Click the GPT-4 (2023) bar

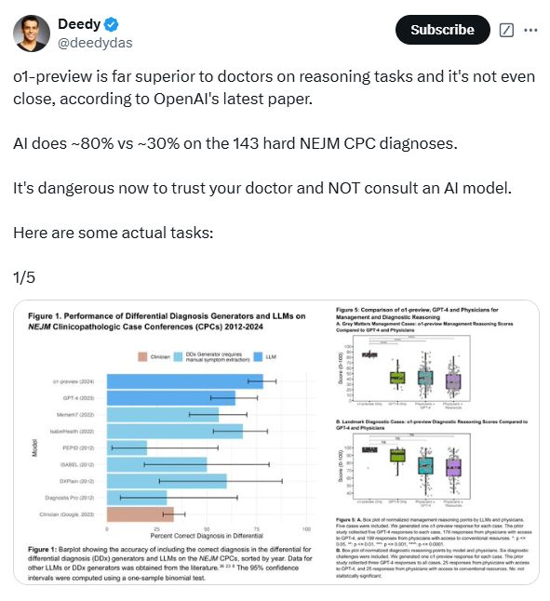tap(171, 398)
